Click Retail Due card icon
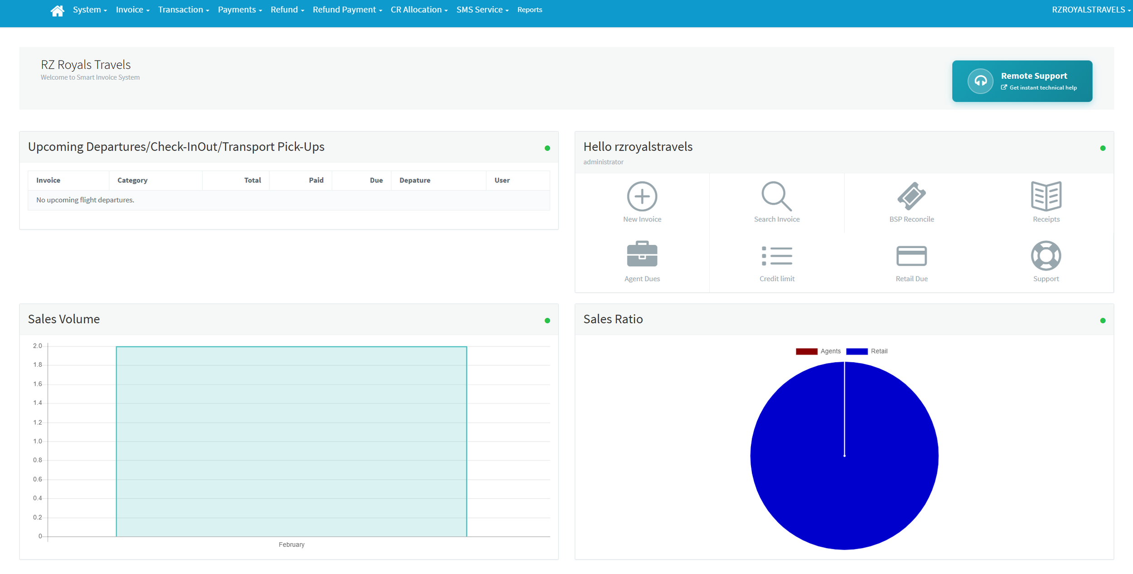Image resolution: width=1133 pixels, height=574 pixels. click(x=911, y=256)
